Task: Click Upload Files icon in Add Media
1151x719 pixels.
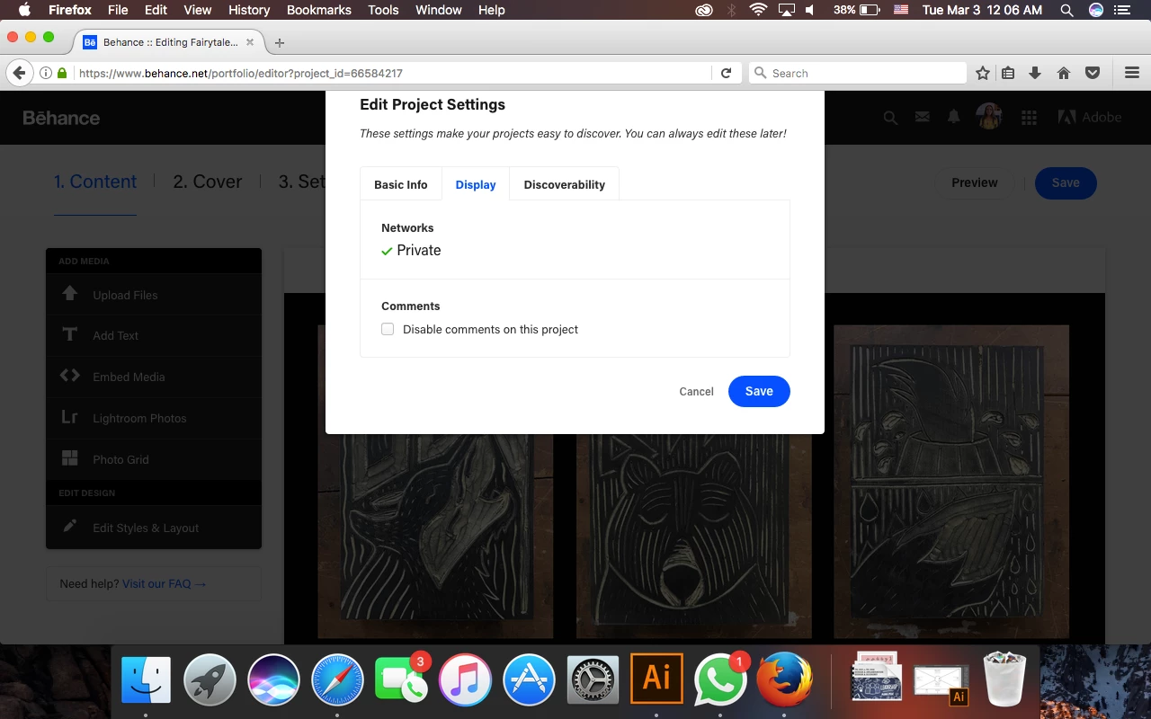Action: pos(69,294)
